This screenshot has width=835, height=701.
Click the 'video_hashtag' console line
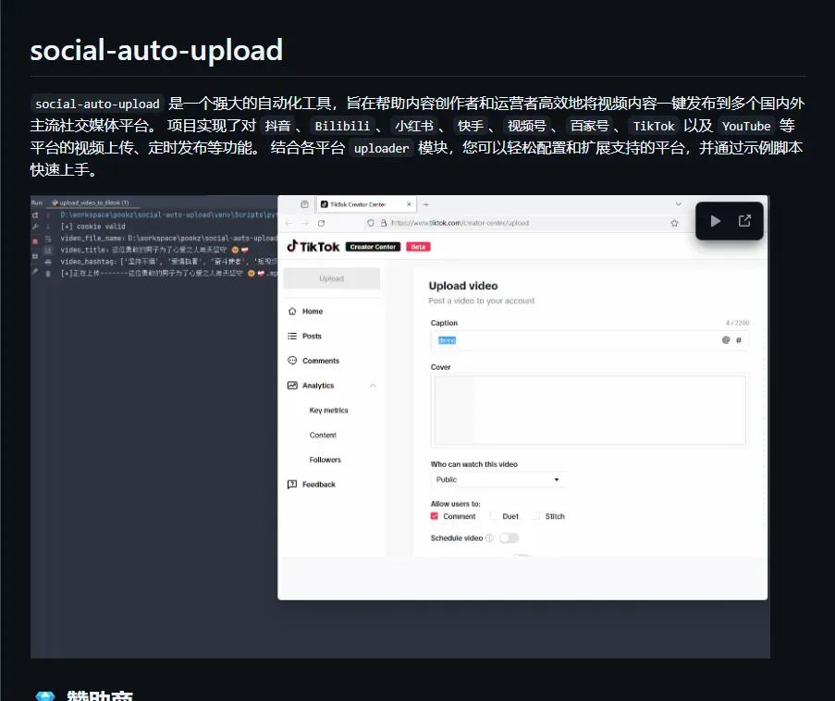[x=168, y=262]
